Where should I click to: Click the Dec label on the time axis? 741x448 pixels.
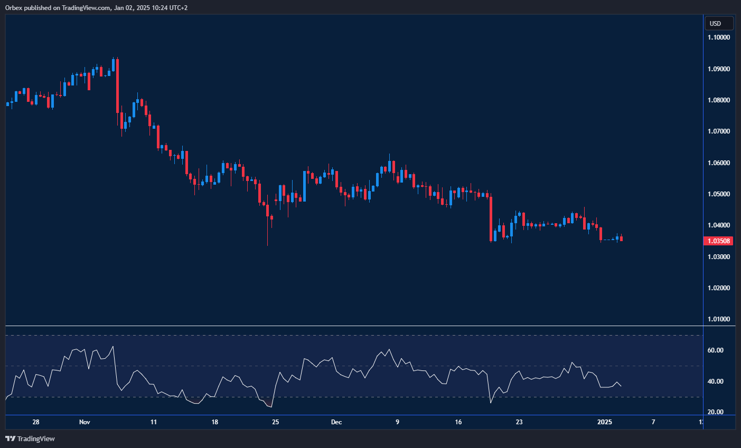(x=336, y=422)
